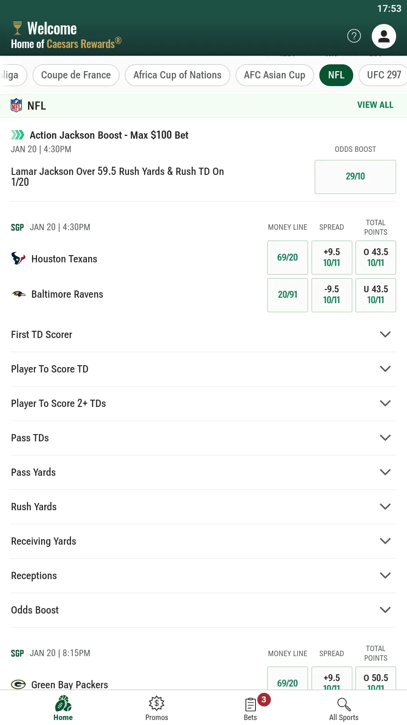Select the Ravens -9.5 spread odds

(x=331, y=295)
